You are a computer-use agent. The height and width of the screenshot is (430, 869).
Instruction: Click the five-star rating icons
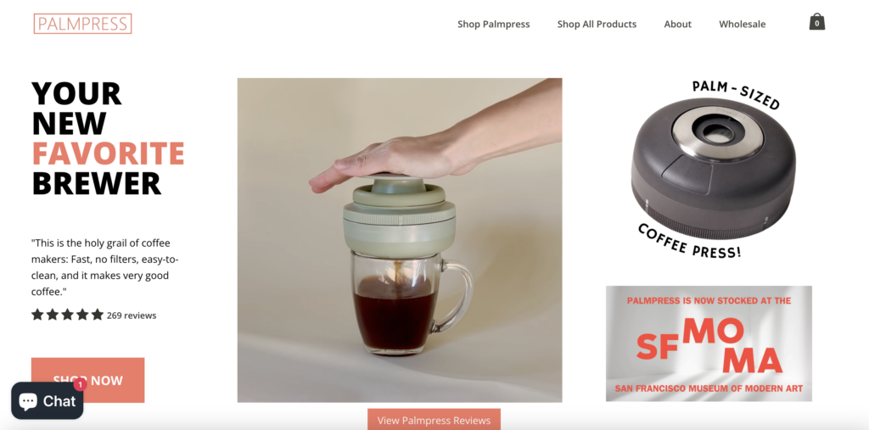coord(68,315)
